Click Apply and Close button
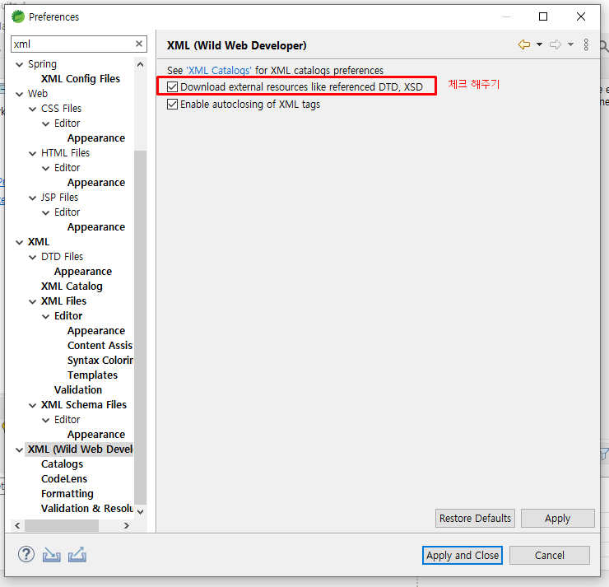609x587 pixels. tap(463, 555)
